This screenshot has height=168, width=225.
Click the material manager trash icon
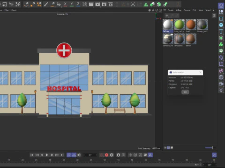pos(214,15)
